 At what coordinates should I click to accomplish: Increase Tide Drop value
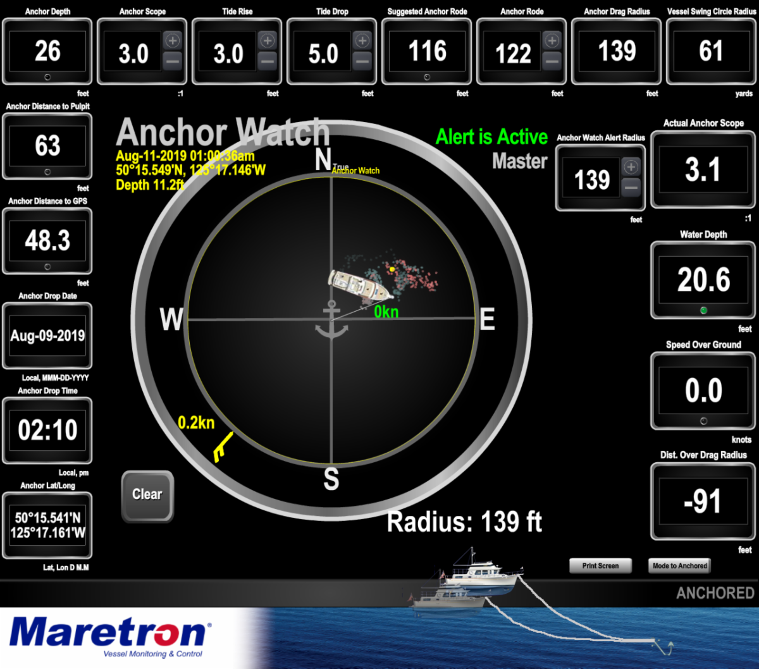click(x=362, y=40)
